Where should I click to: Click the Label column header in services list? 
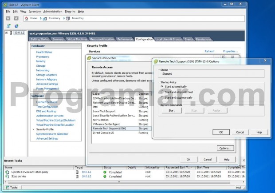(114, 94)
